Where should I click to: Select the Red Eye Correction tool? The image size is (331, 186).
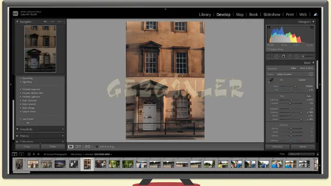[x=283, y=56]
